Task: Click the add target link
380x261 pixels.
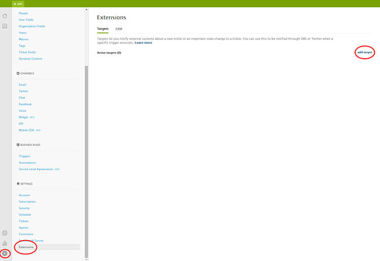Action: [364, 52]
